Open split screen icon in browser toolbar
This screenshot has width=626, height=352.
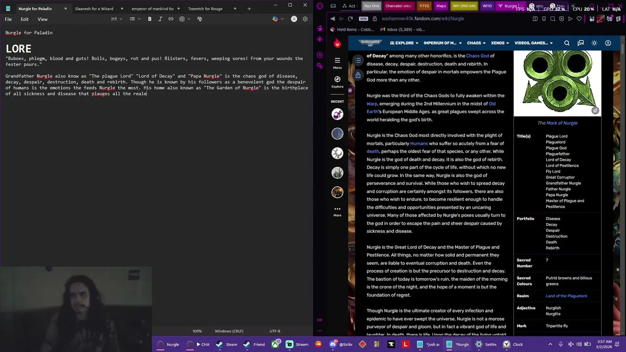click(535, 19)
